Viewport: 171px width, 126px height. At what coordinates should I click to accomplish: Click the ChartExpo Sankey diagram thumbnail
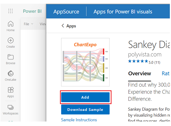point(85,62)
